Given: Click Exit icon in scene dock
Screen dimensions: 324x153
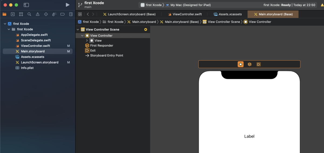Looking at the screenshot, I should point(259,64).
